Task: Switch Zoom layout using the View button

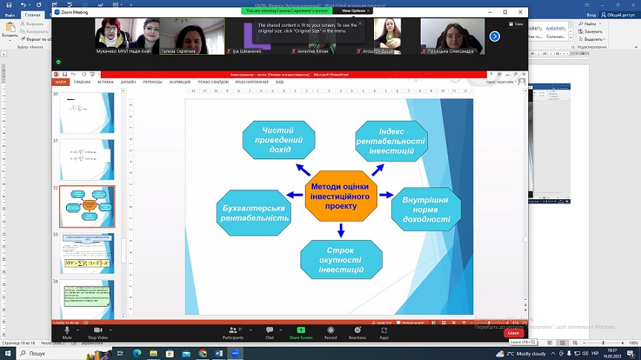Action: coord(516,24)
